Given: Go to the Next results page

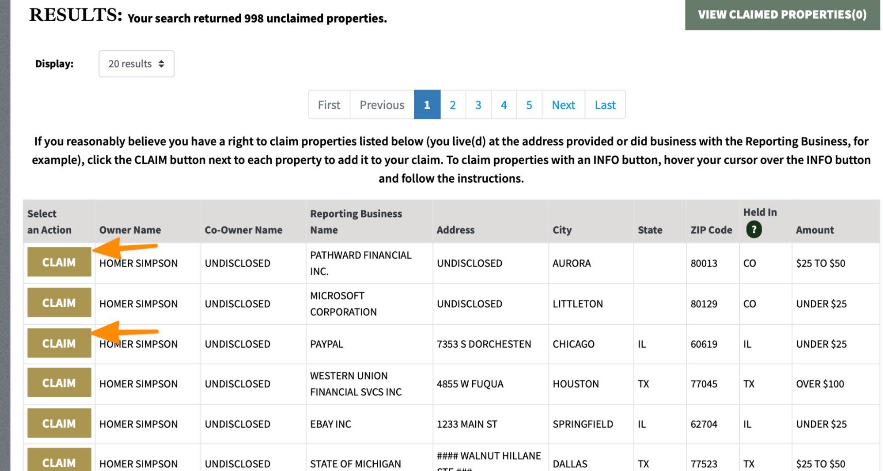Looking at the screenshot, I should [564, 105].
